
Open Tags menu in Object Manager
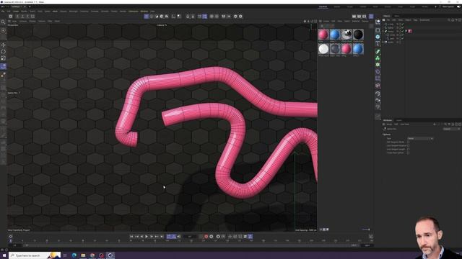(x=415, y=20)
